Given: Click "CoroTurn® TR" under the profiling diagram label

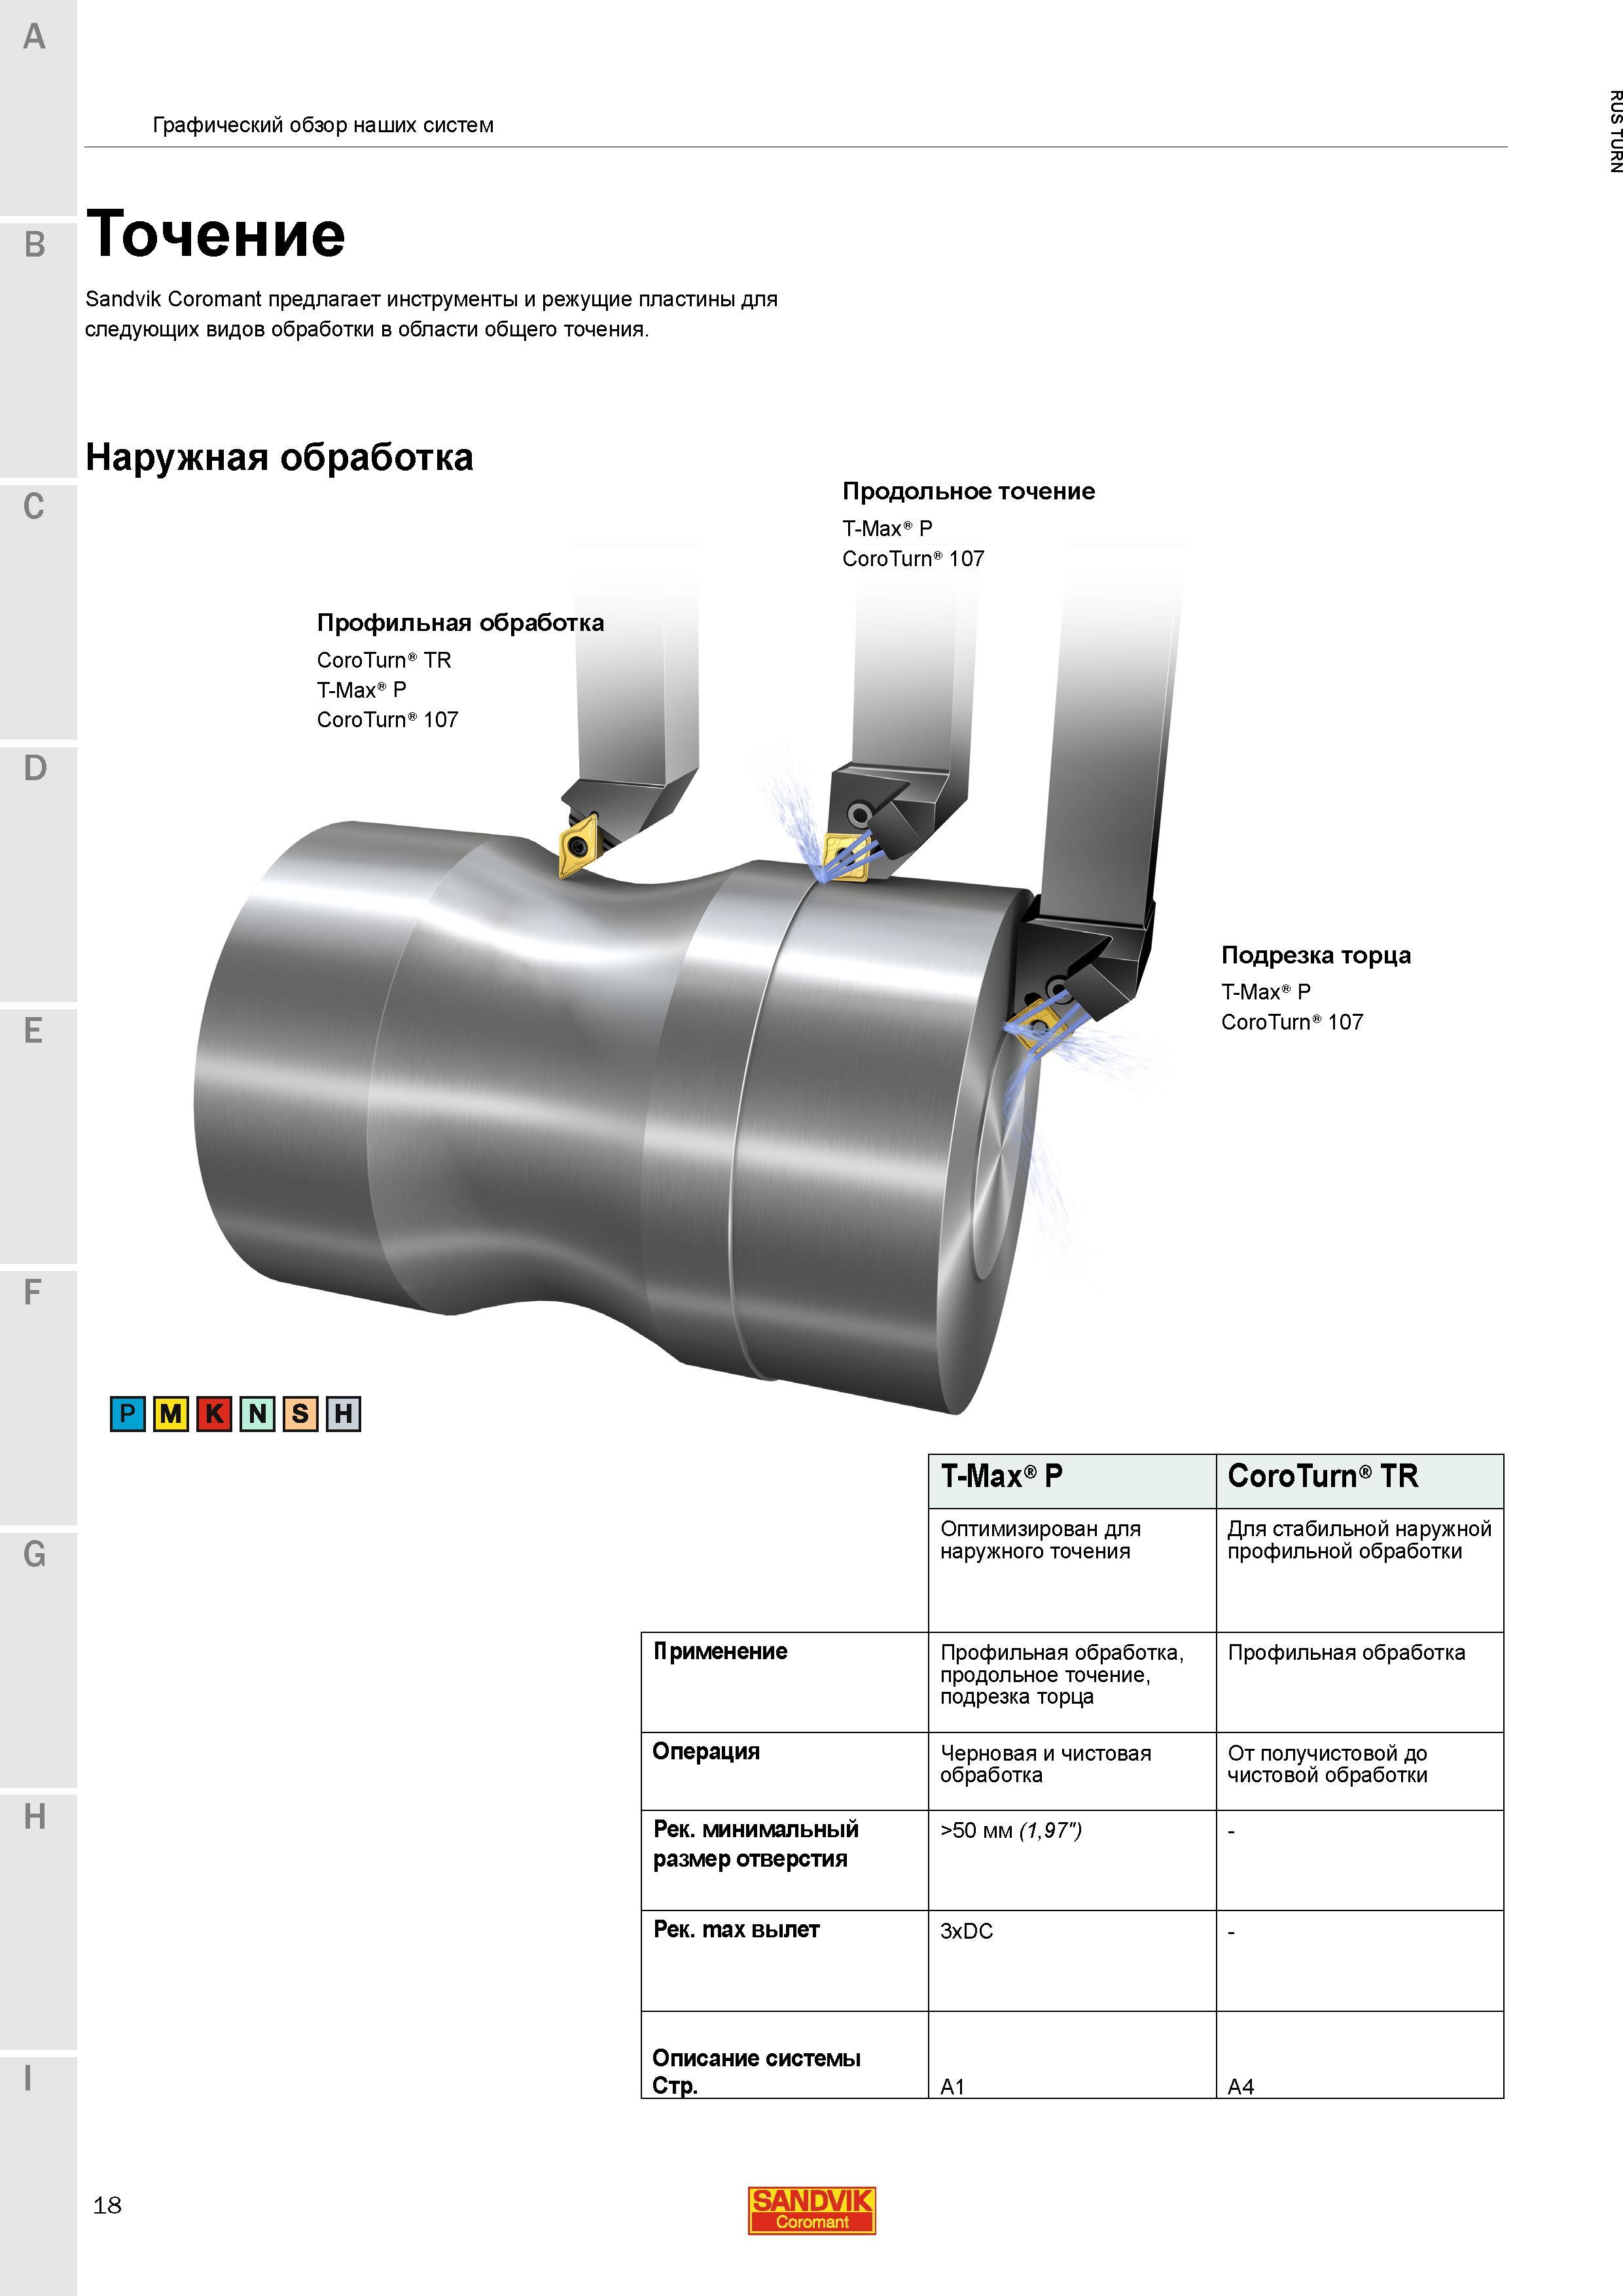Looking at the screenshot, I should point(384,660).
